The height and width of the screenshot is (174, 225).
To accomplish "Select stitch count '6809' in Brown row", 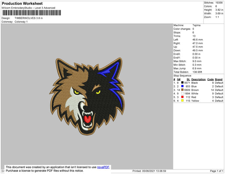I will click(x=187, y=90).
